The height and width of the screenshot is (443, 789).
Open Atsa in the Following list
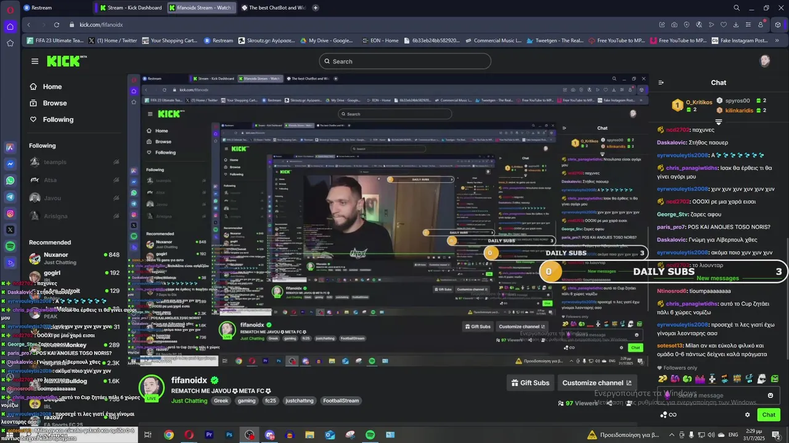[x=74, y=180]
